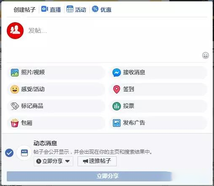Open the 优惠 tab
The height and width of the screenshot is (186, 214).
pyautogui.click(x=102, y=9)
